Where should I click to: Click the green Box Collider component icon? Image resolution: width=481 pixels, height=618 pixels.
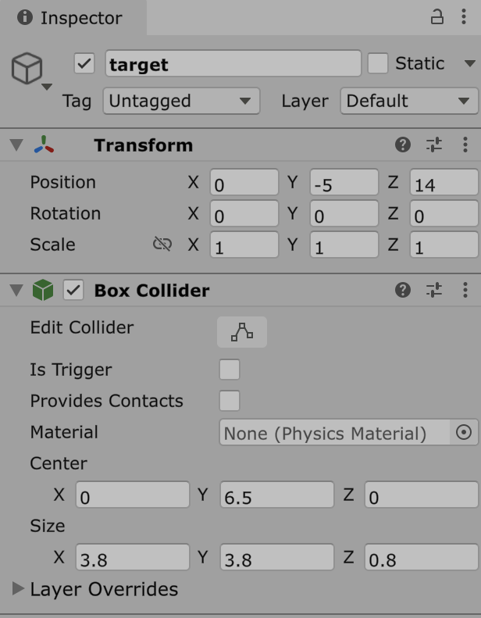tap(43, 290)
